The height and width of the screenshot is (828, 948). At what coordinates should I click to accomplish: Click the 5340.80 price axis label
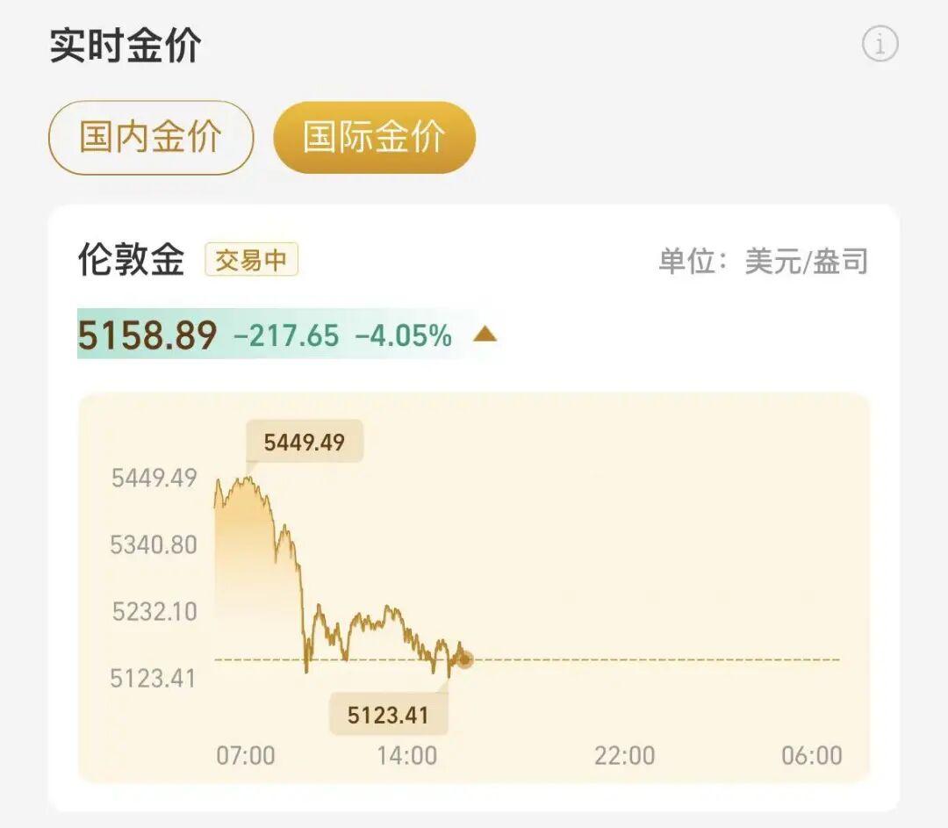154,545
